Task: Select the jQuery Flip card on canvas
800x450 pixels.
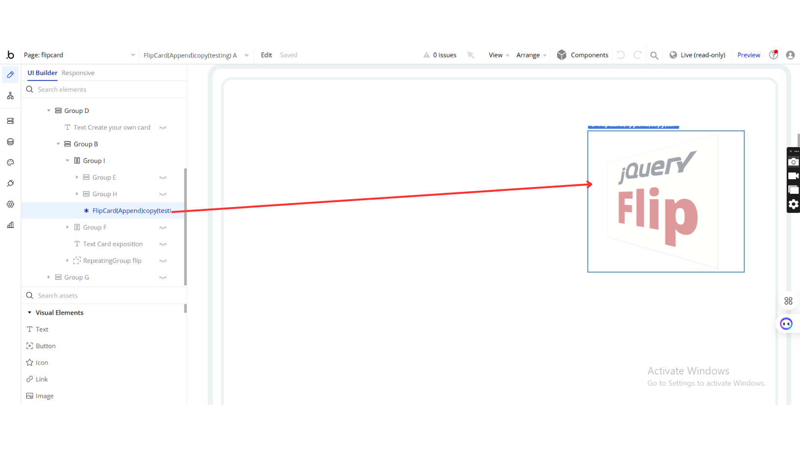Action: 666,201
